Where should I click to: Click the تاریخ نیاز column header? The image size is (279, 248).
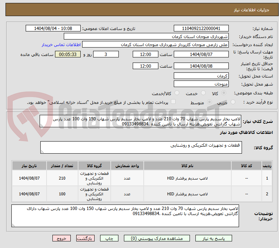[29, 166]
